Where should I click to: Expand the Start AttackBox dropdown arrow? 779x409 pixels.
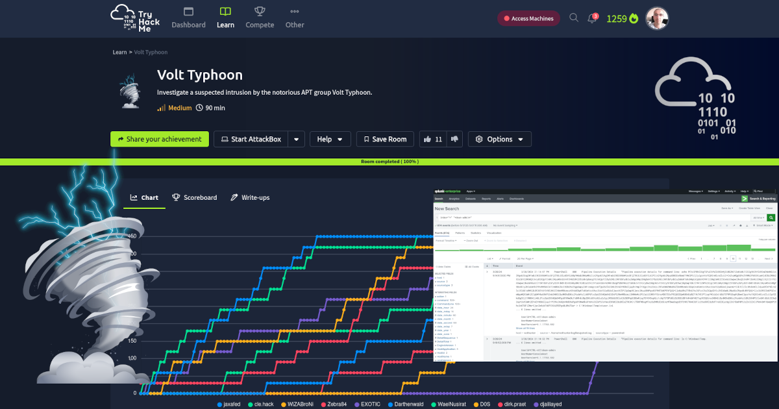296,139
